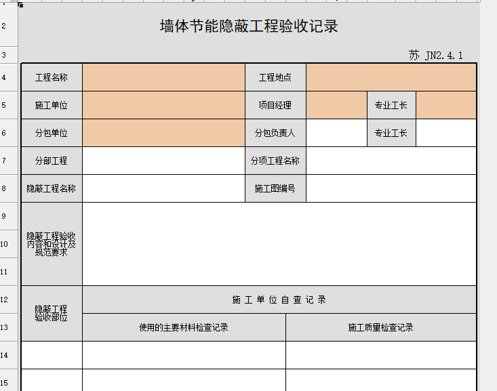Image resolution: width=497 pixels, height=391 pixels.
Task: Click the 工程名称 input cell
Action: coord(163,77)
